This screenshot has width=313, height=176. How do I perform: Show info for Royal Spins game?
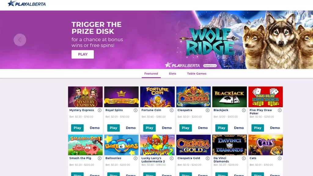(135, 110)
